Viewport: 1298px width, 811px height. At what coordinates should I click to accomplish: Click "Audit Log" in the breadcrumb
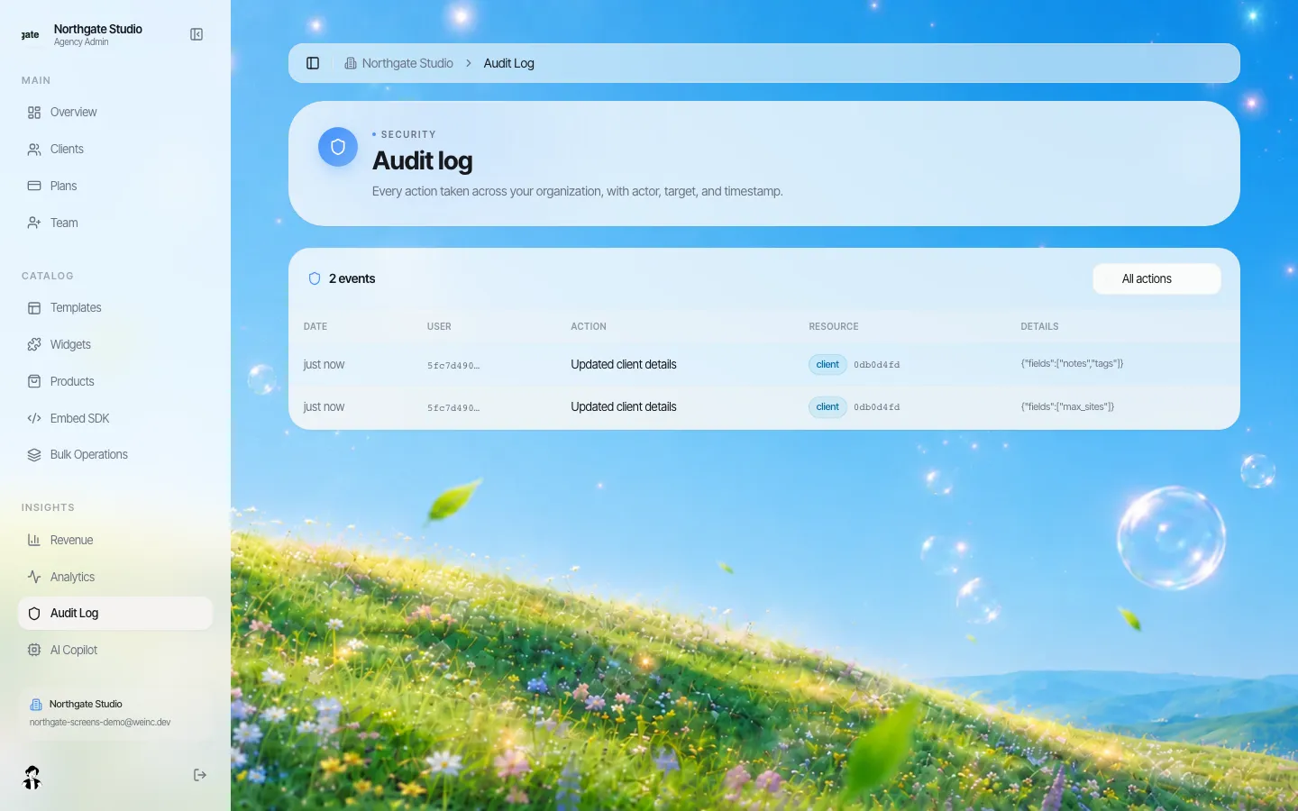[x=508, y=63]
